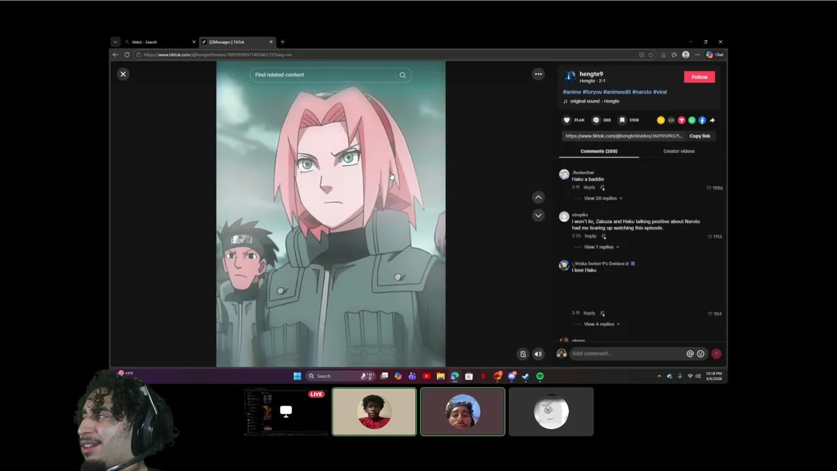The image size is (837, 471).
Task: Select the participant tile with blue headband
Action: (x=463, y=411)
